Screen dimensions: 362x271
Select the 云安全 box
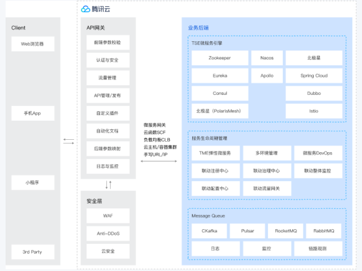click(108, 251)
